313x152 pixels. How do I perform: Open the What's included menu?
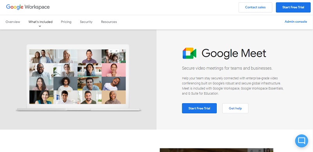[41, 22]
